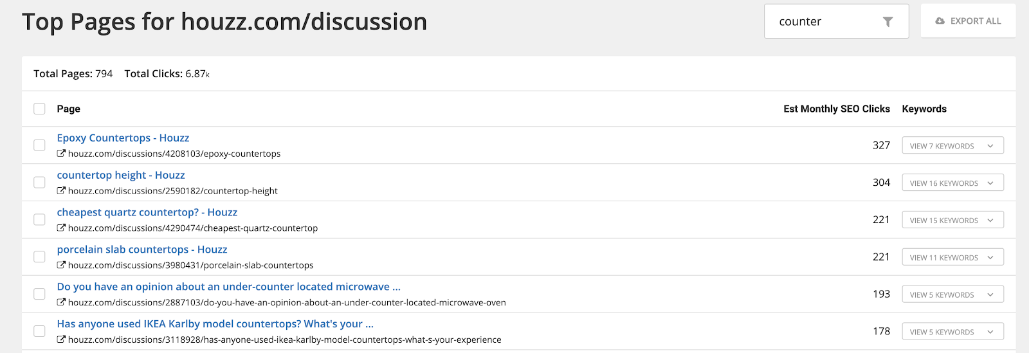1029x353 pixels.
Task: Open 'Has anyone used IKEA Karlby' page link
Action: (215, 324)
